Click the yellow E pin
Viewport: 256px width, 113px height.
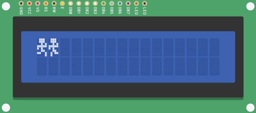pos(62,3)
